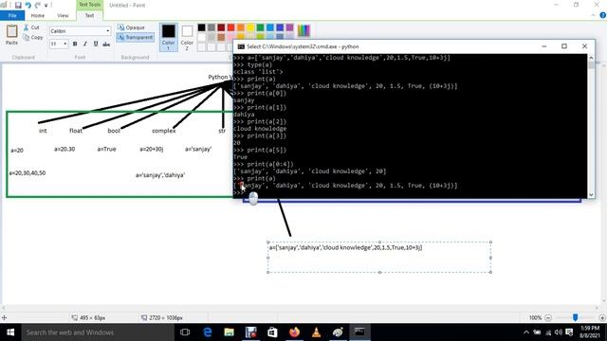Select Transparent background option

[x=135, y=38]
